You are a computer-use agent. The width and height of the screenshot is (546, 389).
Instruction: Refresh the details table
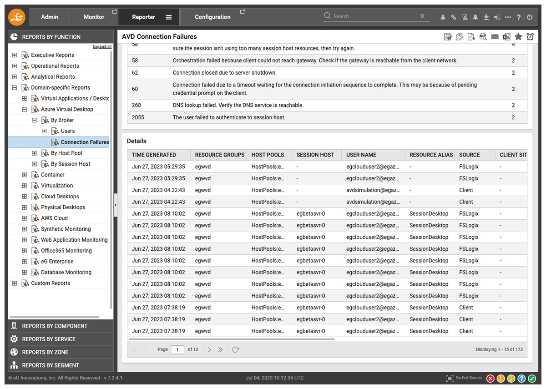point(235,349)
